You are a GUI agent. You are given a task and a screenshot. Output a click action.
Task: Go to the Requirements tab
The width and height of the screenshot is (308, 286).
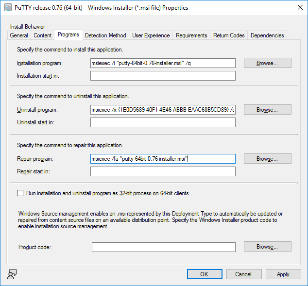point(191,35)
